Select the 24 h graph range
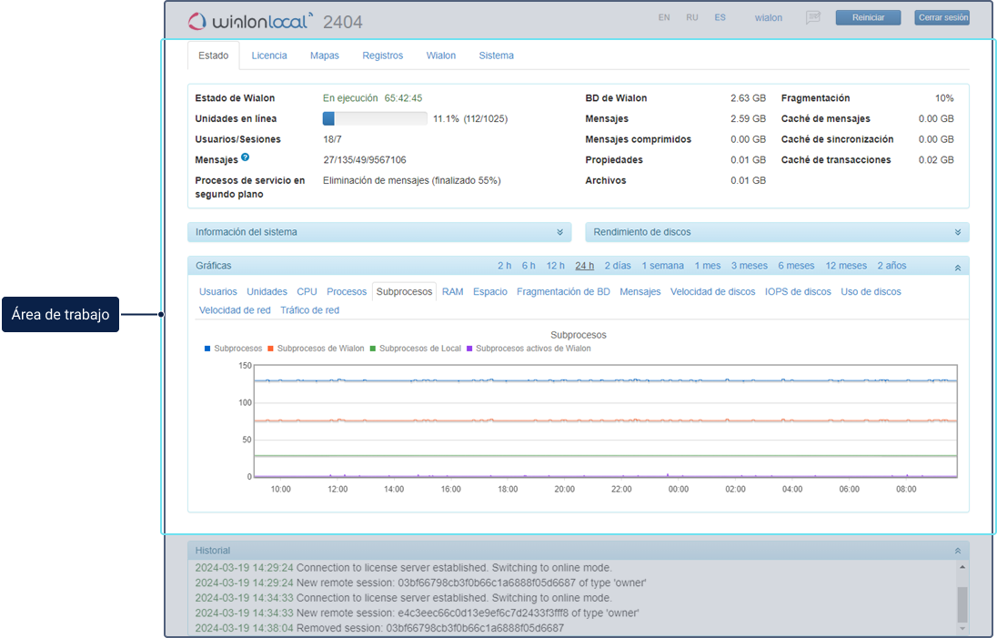This screenshot has width=997, height=638. click(x=584, y=266)
